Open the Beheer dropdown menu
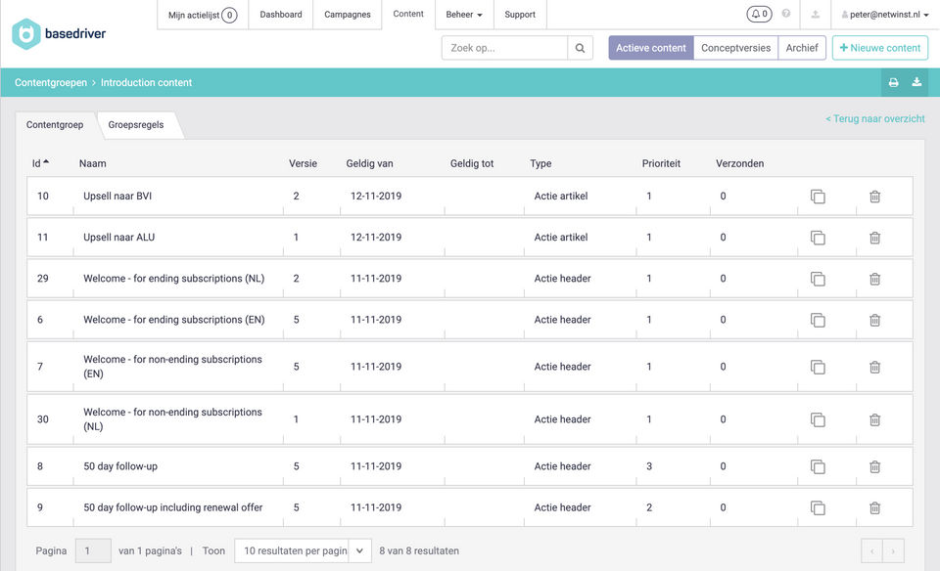This screenshot has width=940, height=571. [x=464, y=15]
